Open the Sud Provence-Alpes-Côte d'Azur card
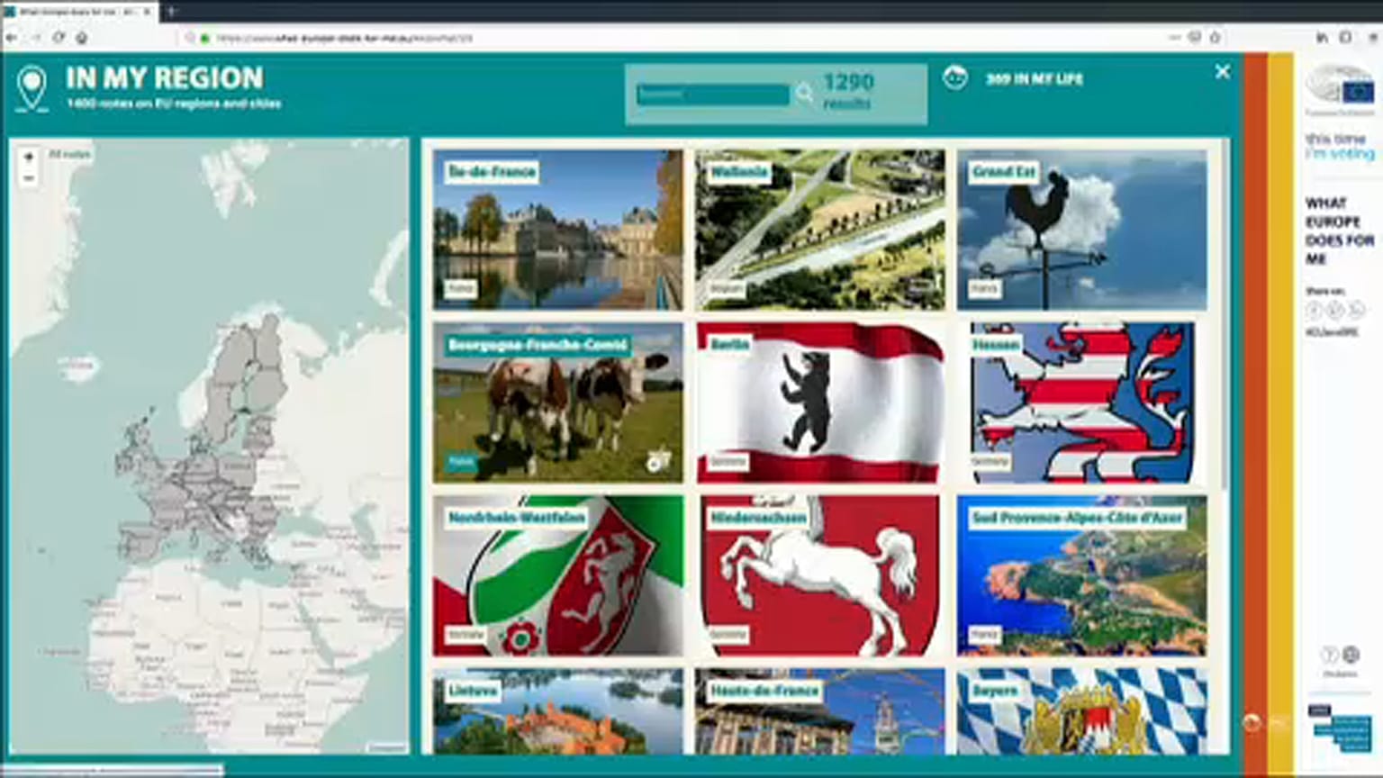Viewport: 1383px width, 778px height. tap(1081, 575)
